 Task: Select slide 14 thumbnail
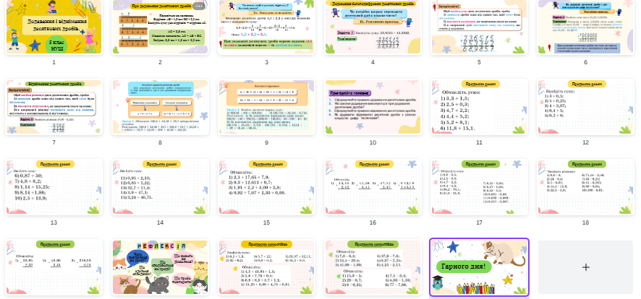tap(160, 187)
